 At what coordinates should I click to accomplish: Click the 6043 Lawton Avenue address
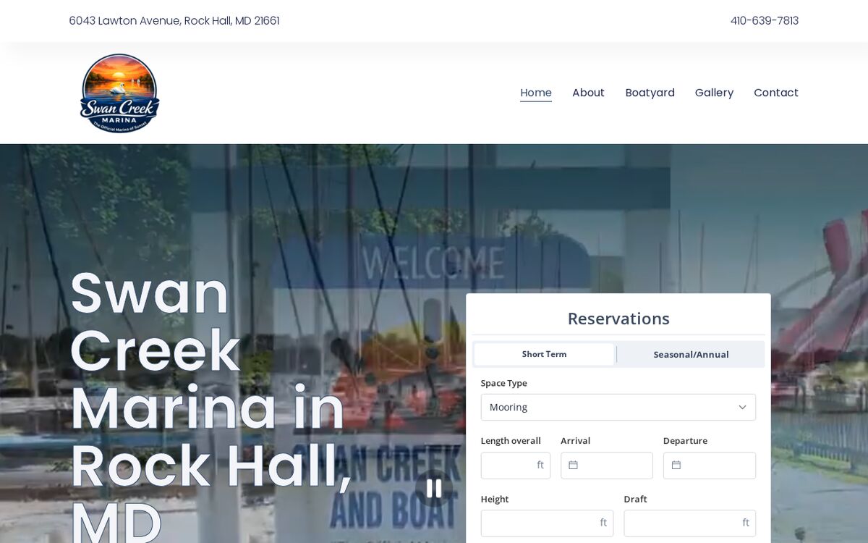tap(174, 21)
